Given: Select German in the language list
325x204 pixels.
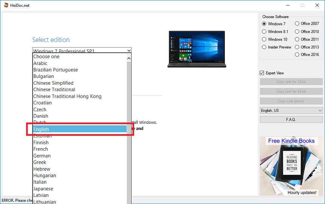Looking at the screenshot, I should [x=80, y=156].
